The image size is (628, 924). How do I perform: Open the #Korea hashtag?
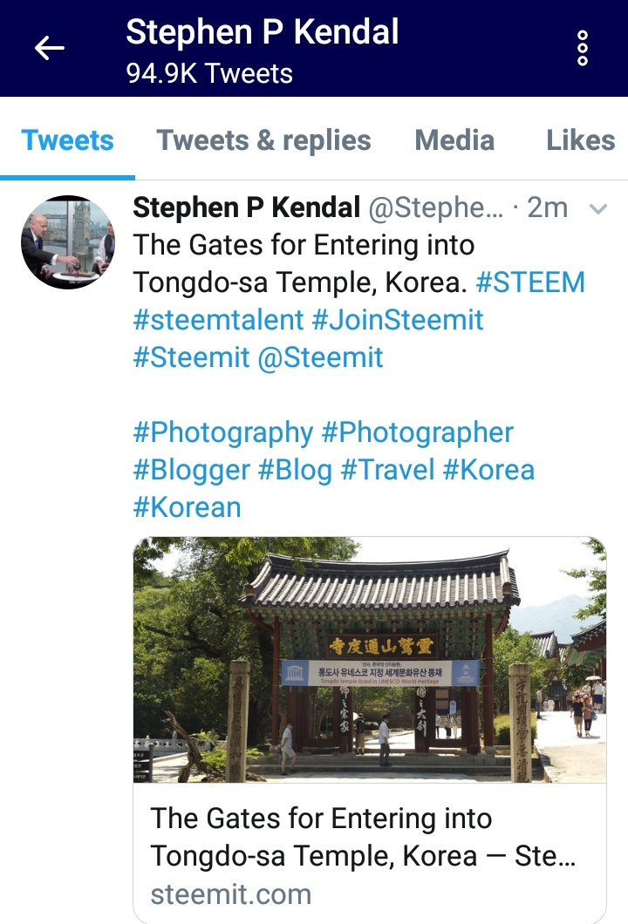(x=488, y=470)
